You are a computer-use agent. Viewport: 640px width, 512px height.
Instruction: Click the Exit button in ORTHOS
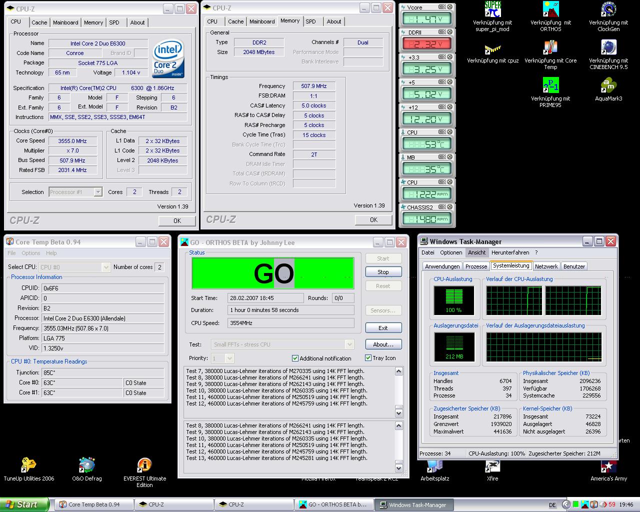point(383,328)
